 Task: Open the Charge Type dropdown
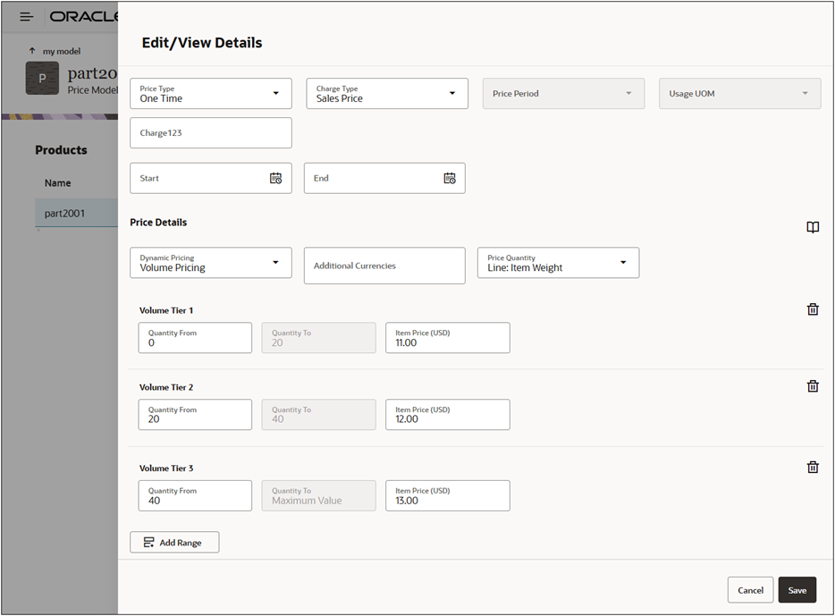coord(452,93)
